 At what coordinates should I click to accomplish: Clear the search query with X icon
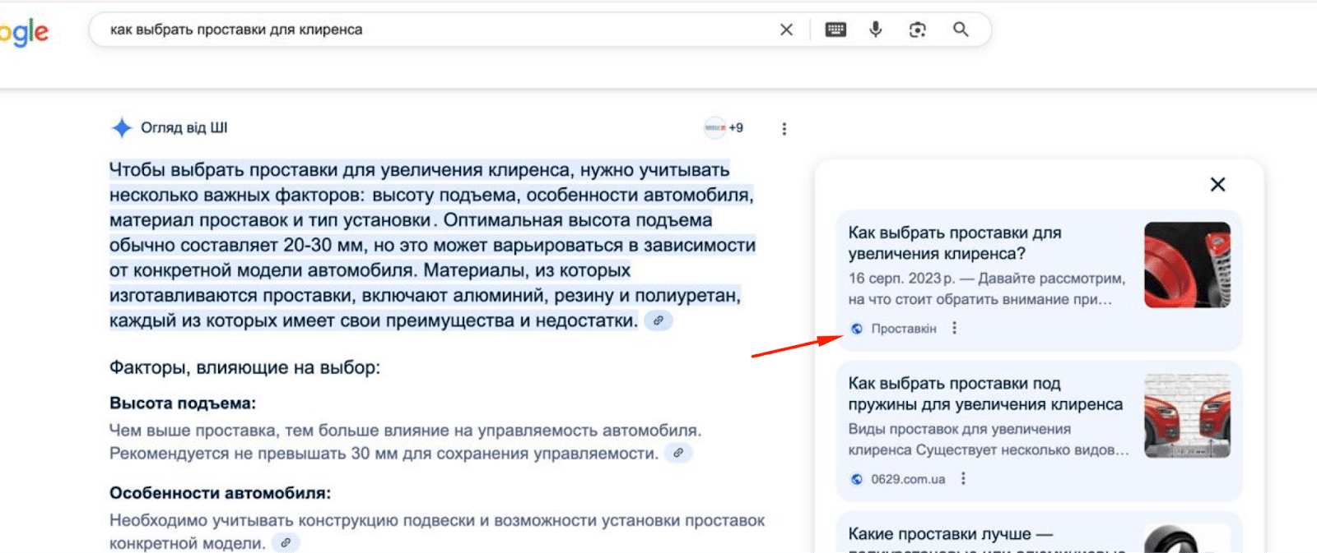coord(786,30)
